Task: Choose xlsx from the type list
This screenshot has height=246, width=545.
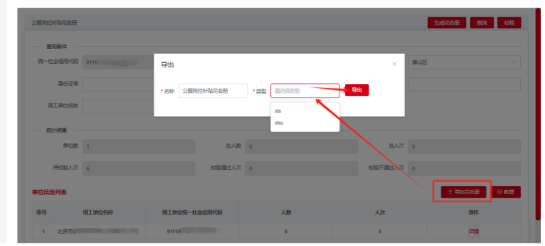Action: (x=279, y=123)
